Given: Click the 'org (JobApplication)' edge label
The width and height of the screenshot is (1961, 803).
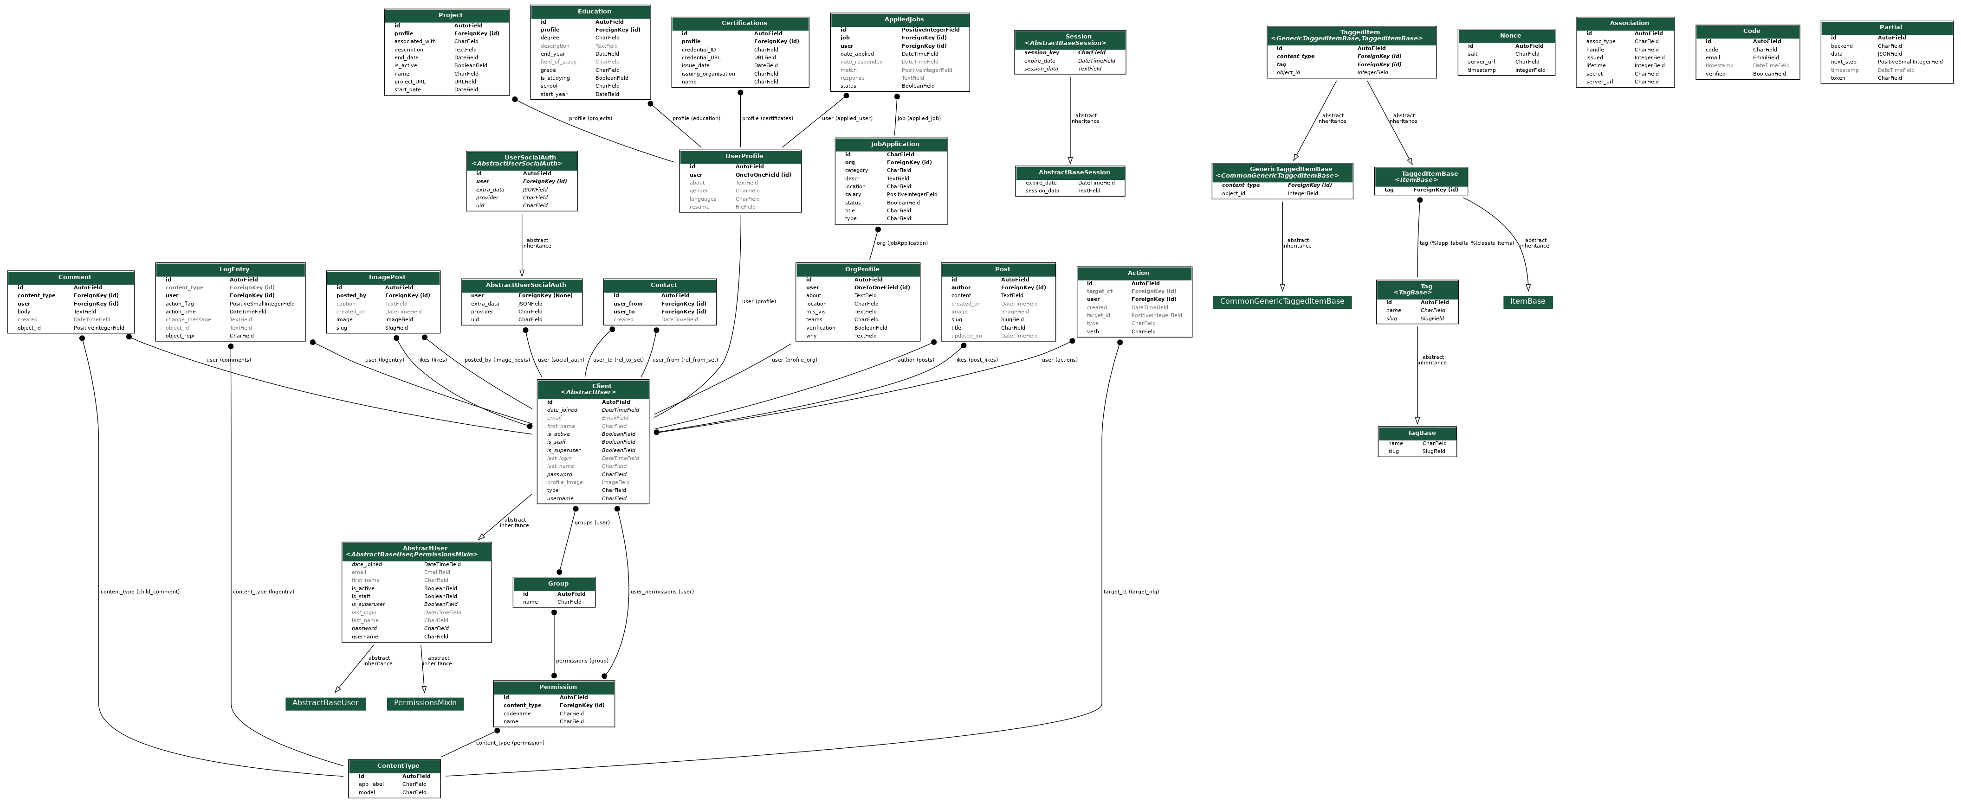Looking at the screenshot, I should point(902,243).
